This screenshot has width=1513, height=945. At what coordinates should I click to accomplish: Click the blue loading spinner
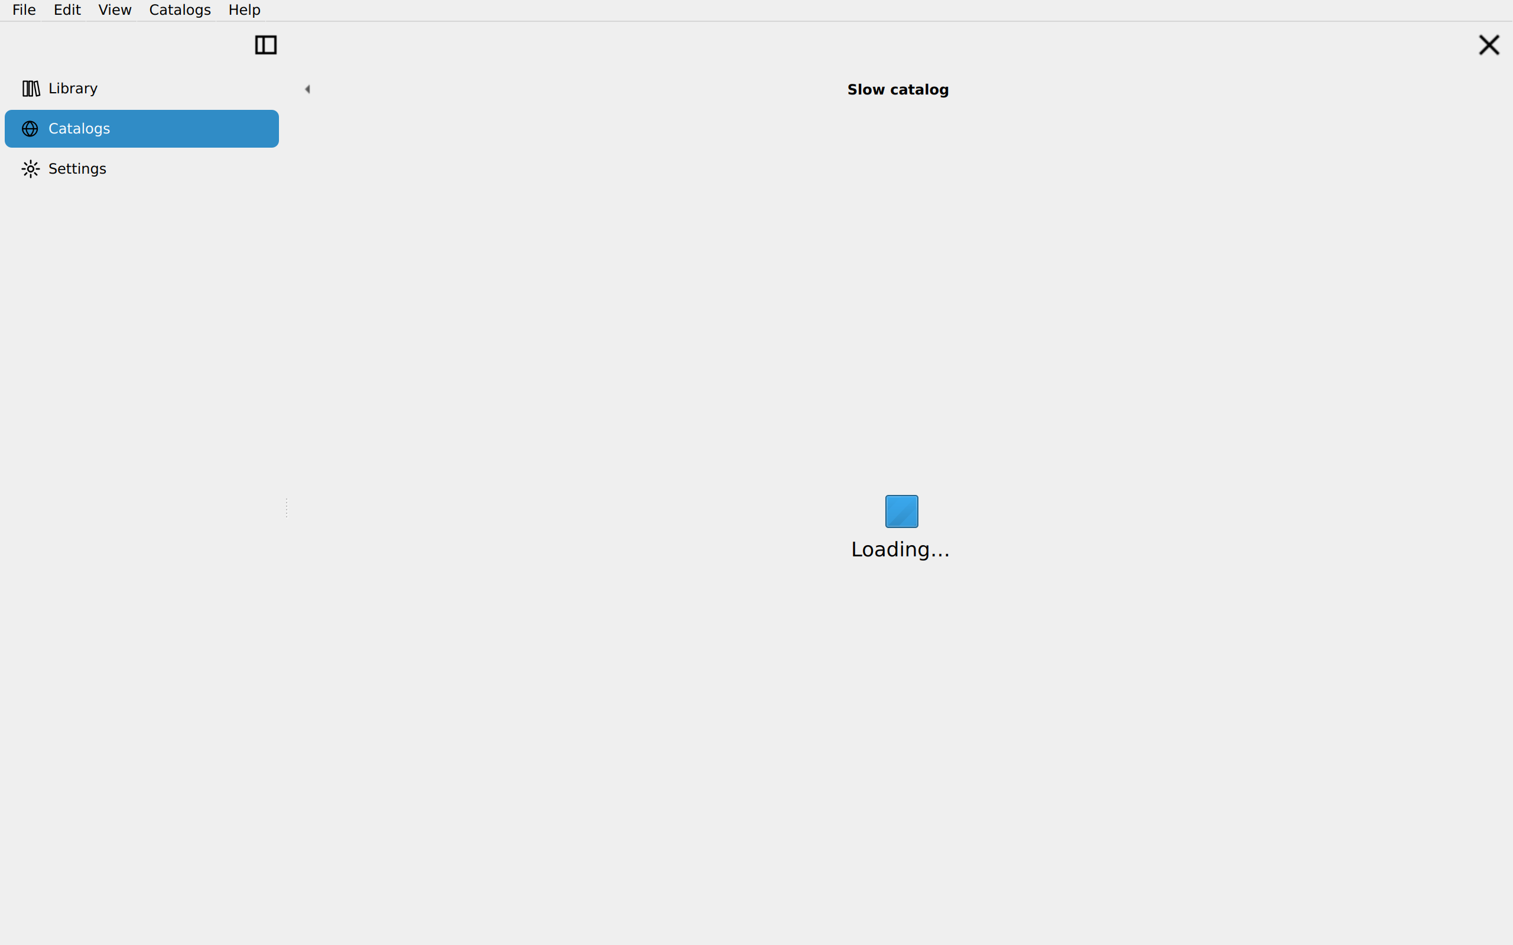[x=901, y=511]
